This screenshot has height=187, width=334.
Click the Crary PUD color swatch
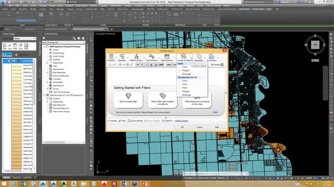(x=17, y=87)
